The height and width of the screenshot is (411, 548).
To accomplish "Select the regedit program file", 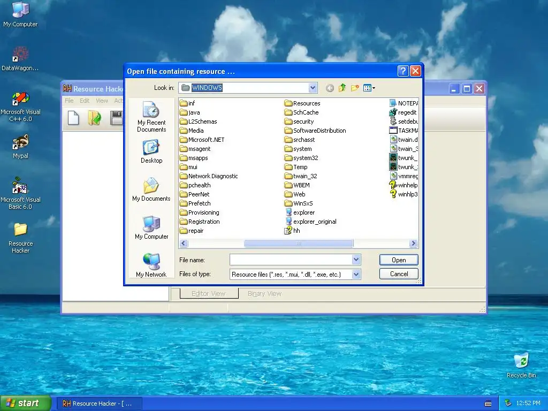I will [403, 112].
